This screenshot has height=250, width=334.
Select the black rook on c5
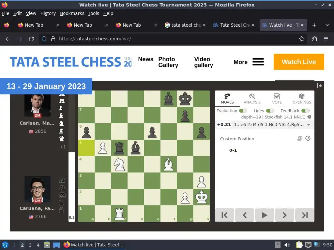click(x=119, y=148)
